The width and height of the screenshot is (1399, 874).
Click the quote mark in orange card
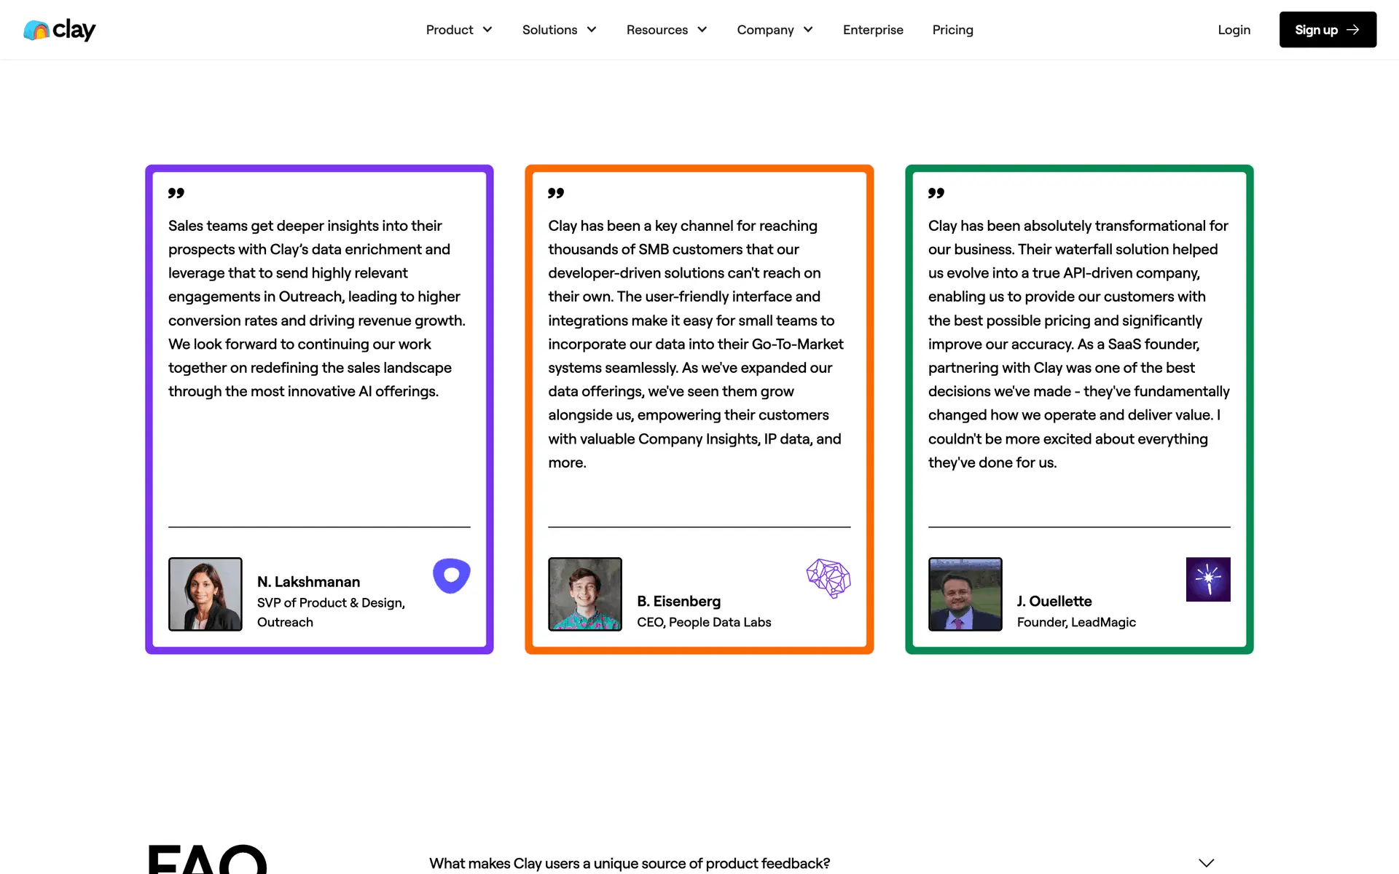tap(556, 193)
